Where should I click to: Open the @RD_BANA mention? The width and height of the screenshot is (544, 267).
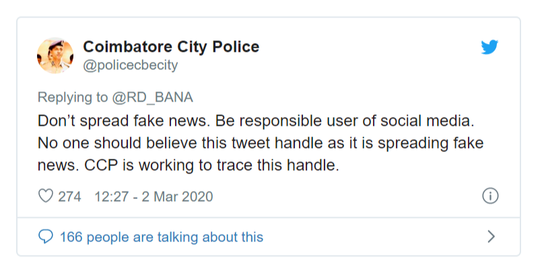point(152,98)
